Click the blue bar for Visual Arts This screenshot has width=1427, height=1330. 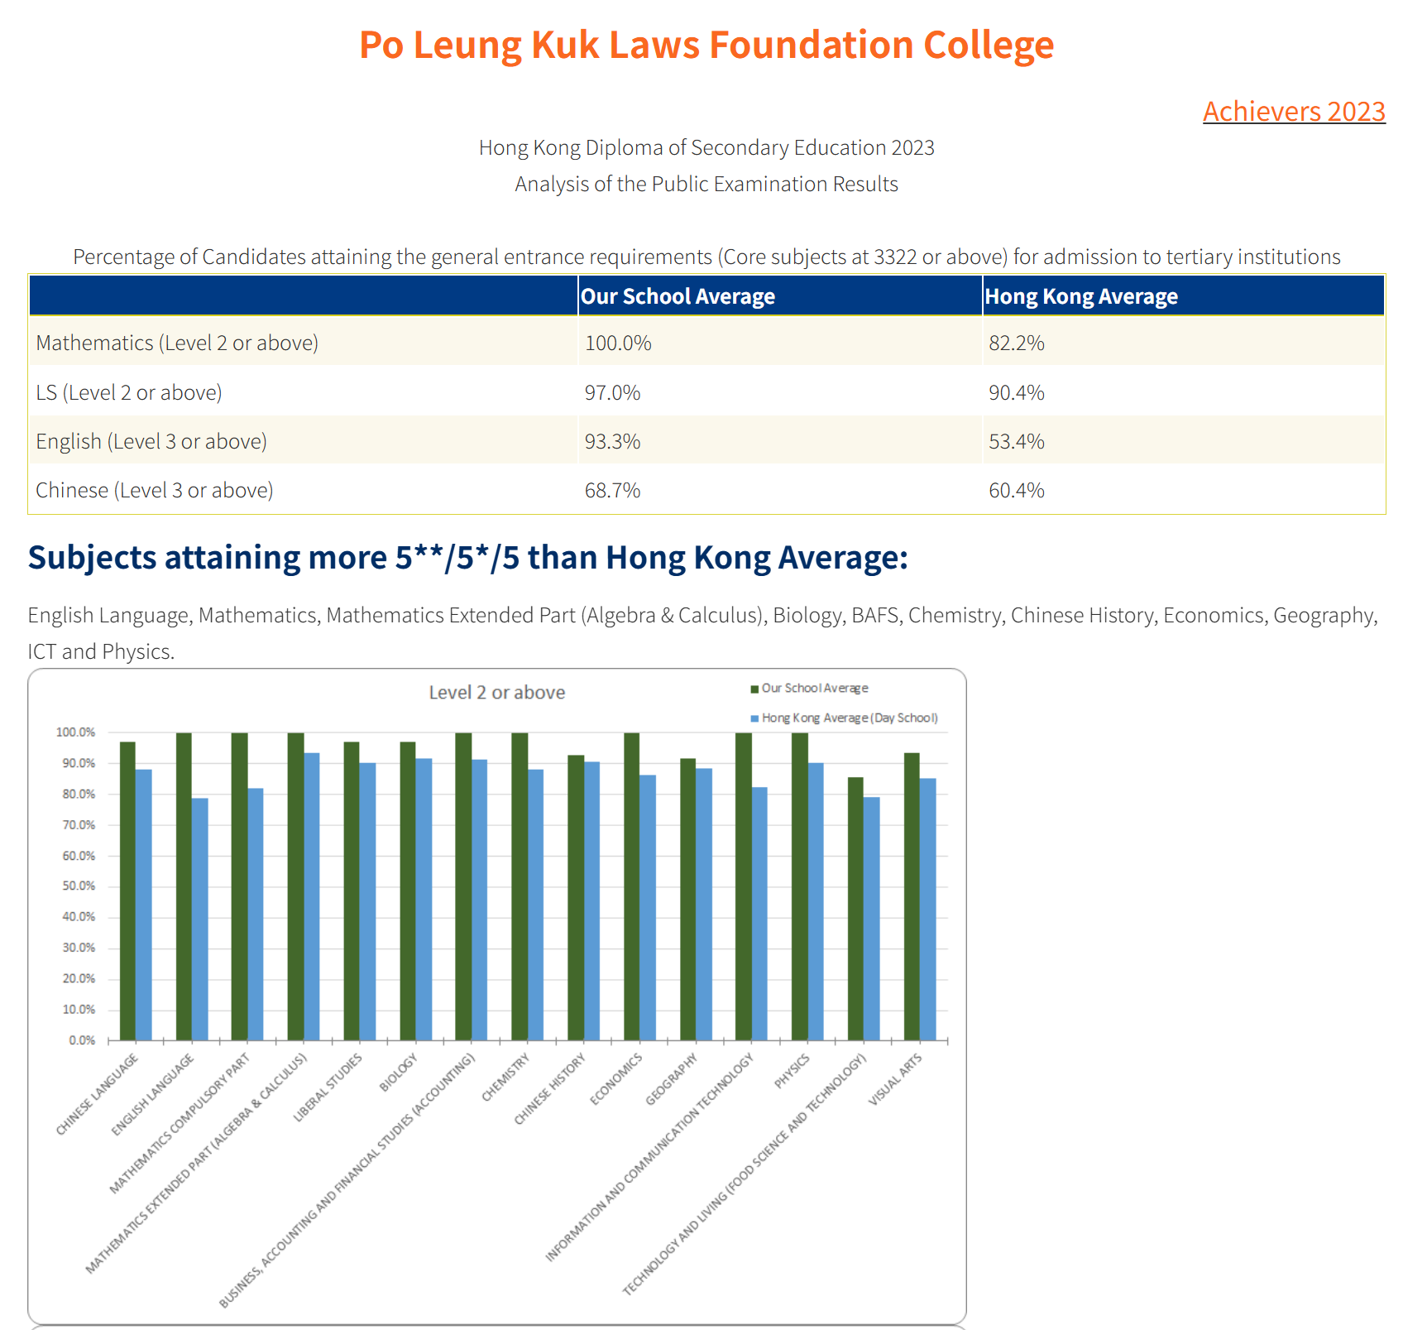(927, 910)
